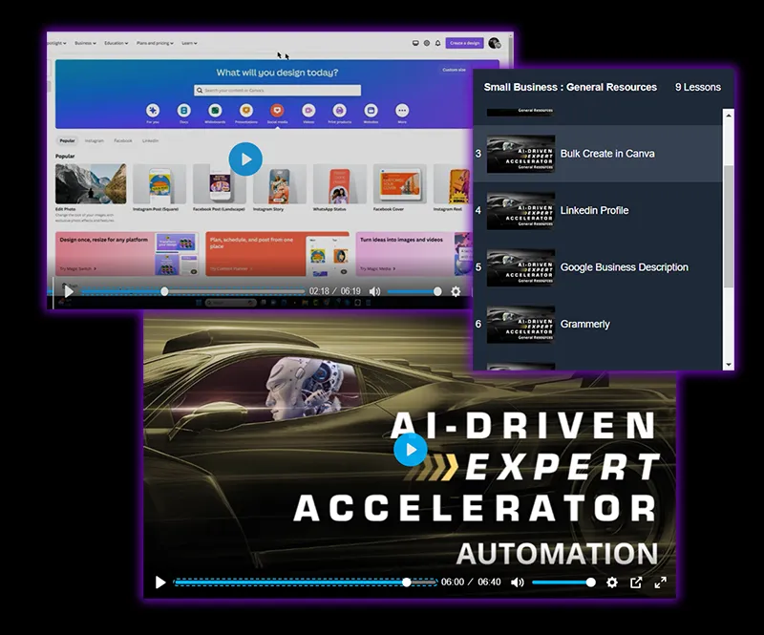This screenshot has width=764, height=635.
Task: Click the Canva settings gear in header
Action: [x=426, y=43]
